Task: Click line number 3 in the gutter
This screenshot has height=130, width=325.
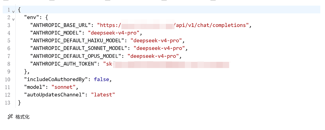Action: click(9, 25)
